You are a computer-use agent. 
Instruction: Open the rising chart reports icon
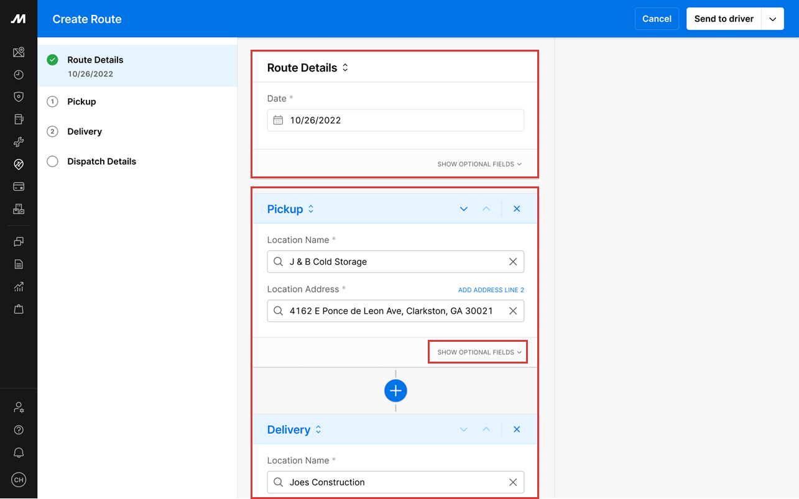[19, 286]
